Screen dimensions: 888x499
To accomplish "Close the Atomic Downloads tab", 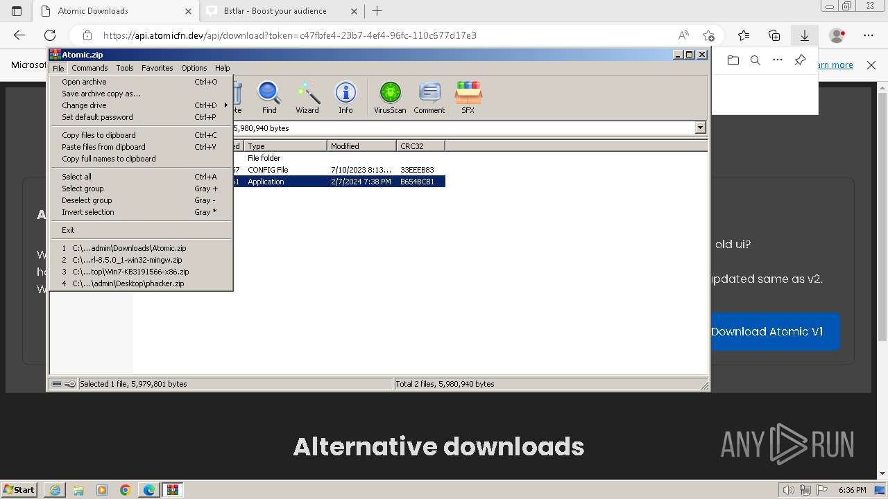I will tap(189, 11).
